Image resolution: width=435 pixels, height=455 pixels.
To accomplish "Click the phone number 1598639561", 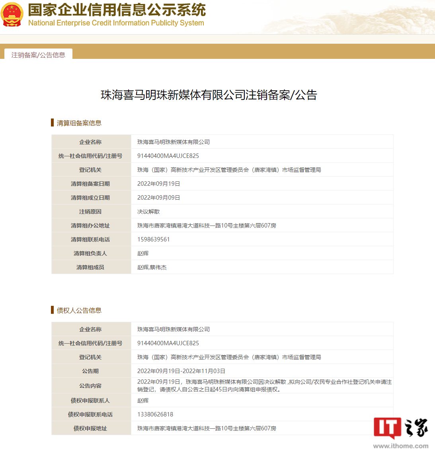I will tap(153, 239).
